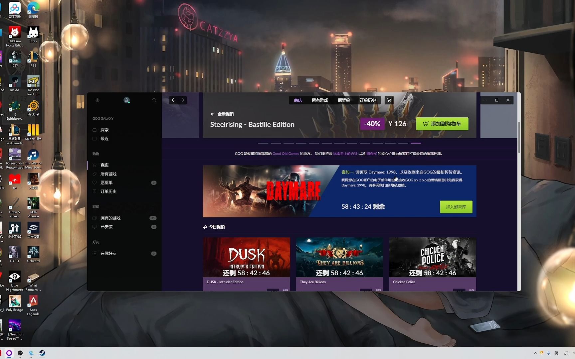Select the Need for Speed desktop icon
575x359 pixels.
pos(15,330)
